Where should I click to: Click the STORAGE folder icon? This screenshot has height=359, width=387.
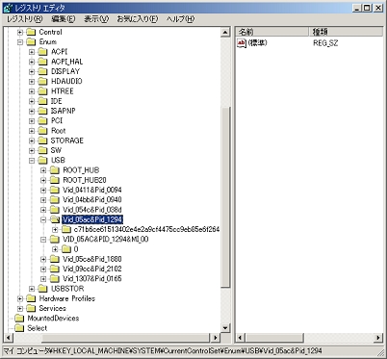(x=42, y=141)
